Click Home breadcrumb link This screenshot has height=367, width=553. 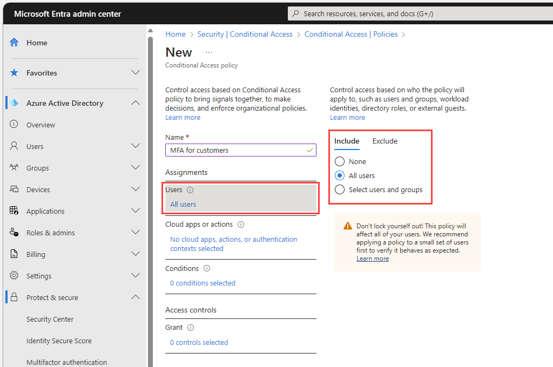pos(176,34)
